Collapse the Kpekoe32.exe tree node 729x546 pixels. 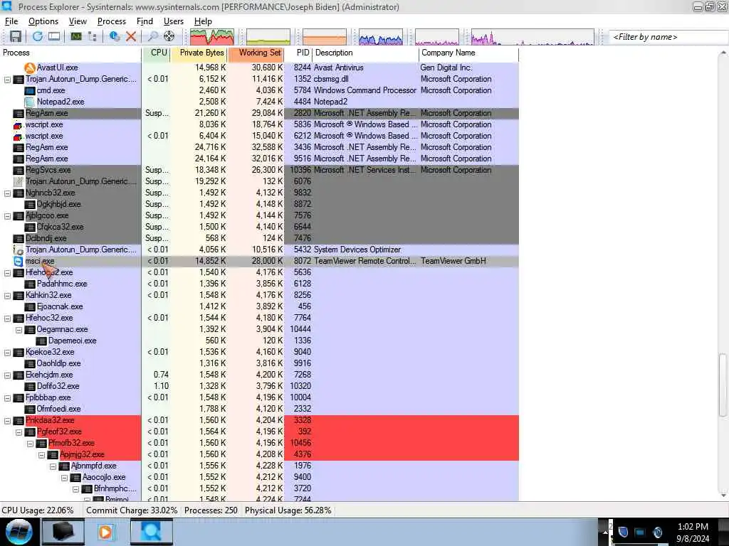[x=7, y=353]
